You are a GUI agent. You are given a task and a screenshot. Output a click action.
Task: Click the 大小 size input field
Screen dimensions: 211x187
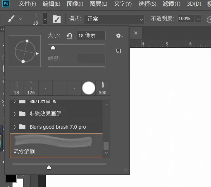coord(91,36)
